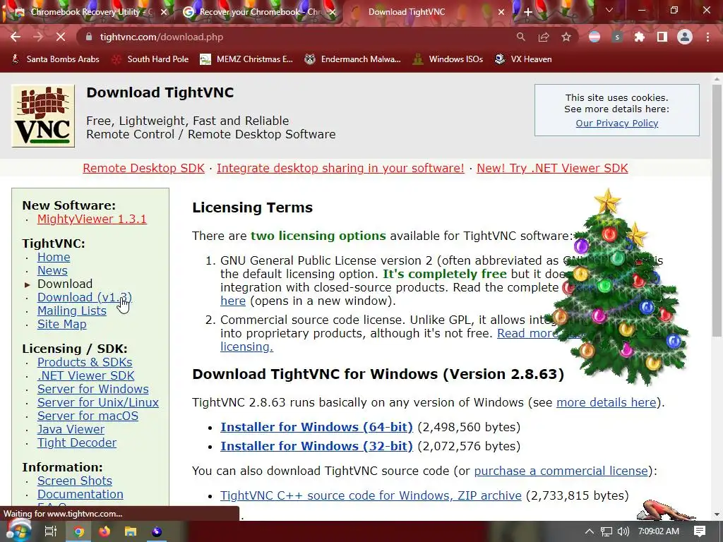This screenshot has width=723, height=542.
Task: Open Download (v1.3) sidebar link
Action: point(85,297)
